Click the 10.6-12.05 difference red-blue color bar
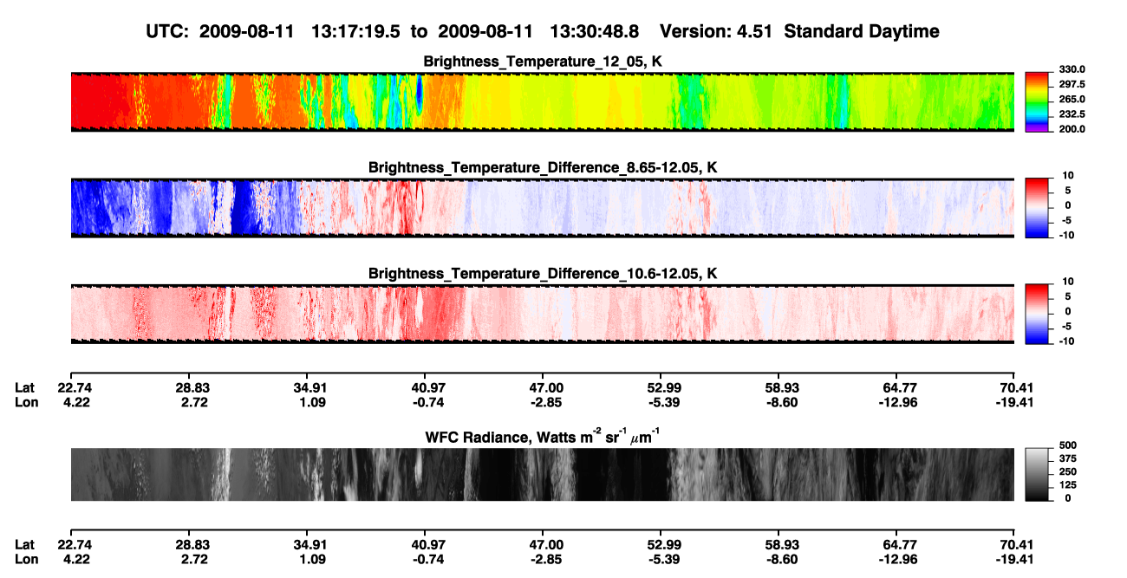The height and width of the screenshot is (578, 1127). point(1036,313)
